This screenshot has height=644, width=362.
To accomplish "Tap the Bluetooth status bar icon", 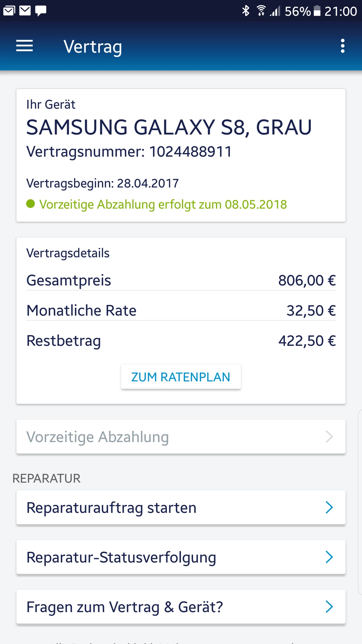I will tap(246, 11).
